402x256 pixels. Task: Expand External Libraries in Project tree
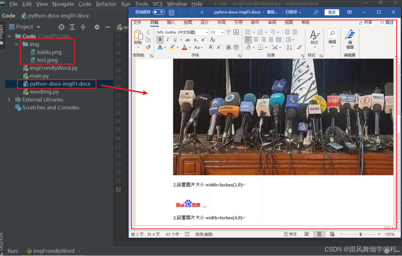[x=9, y=99]
